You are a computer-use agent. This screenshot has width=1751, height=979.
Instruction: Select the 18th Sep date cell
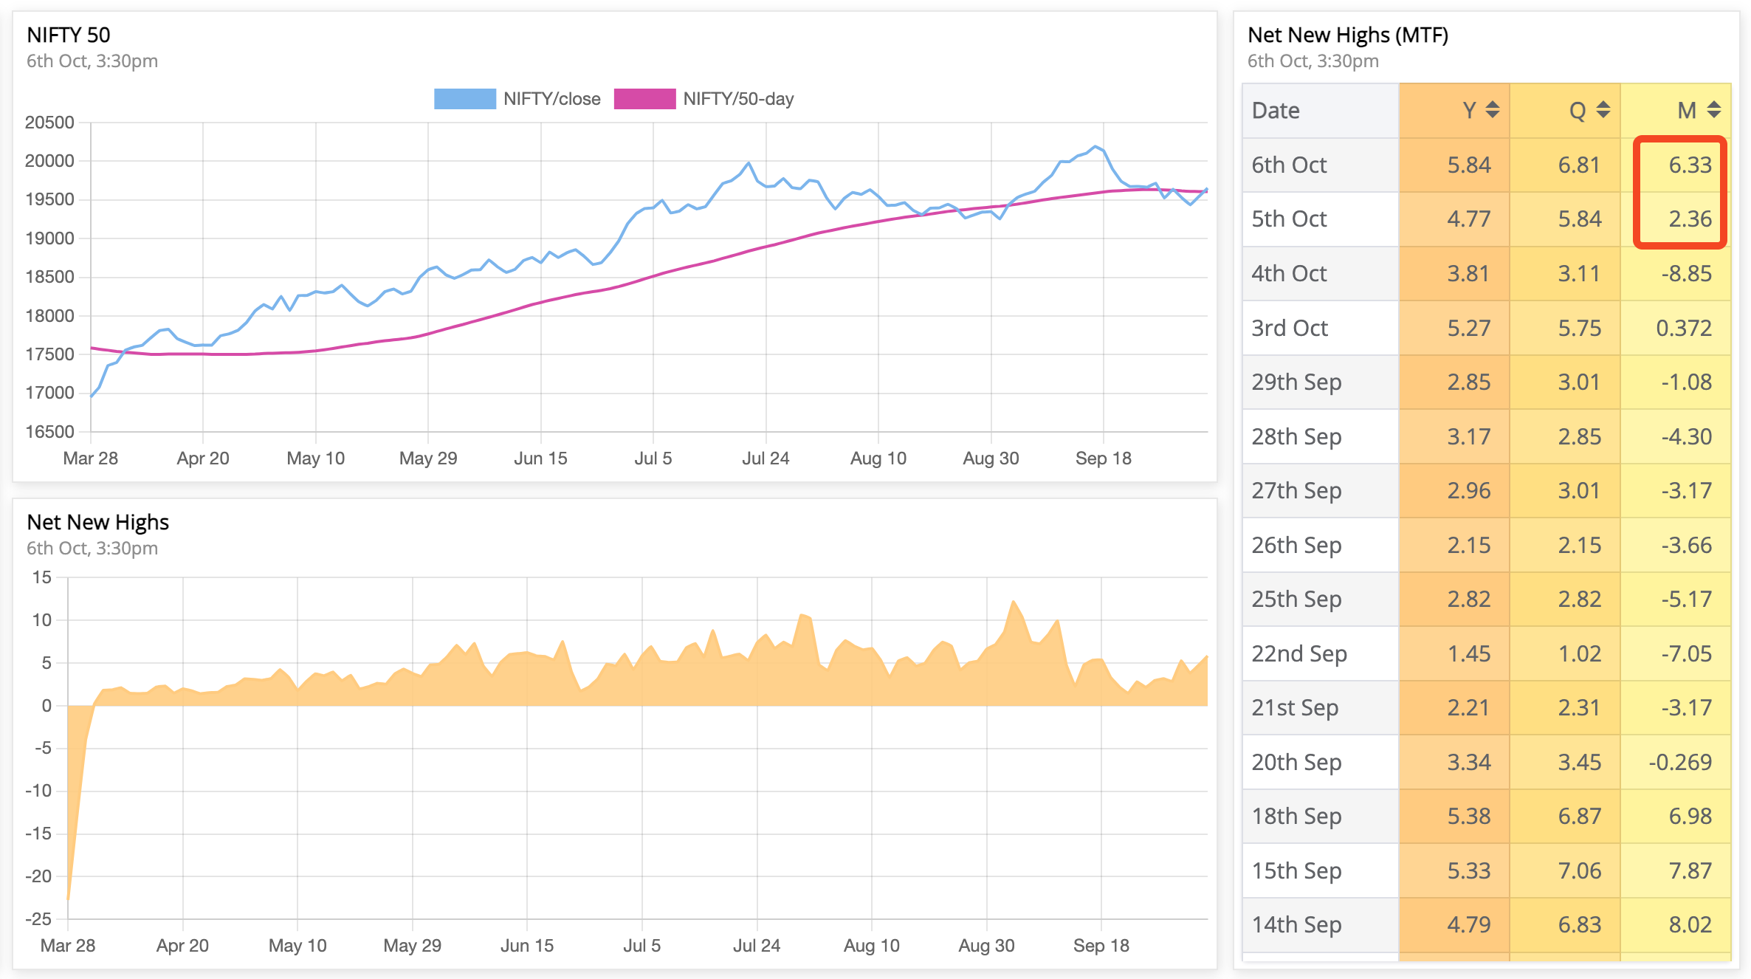pyautogui.click(x=1321, y=816)
